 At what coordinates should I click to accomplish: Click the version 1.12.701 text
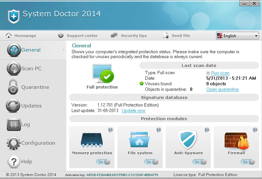pos(128,105)
